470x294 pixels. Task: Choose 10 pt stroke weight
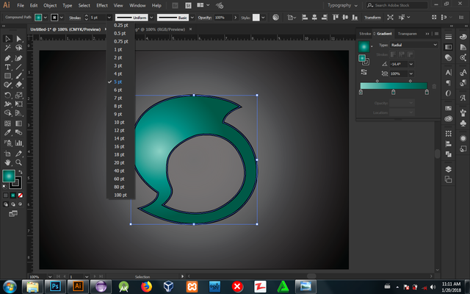(x=119, y=122)
